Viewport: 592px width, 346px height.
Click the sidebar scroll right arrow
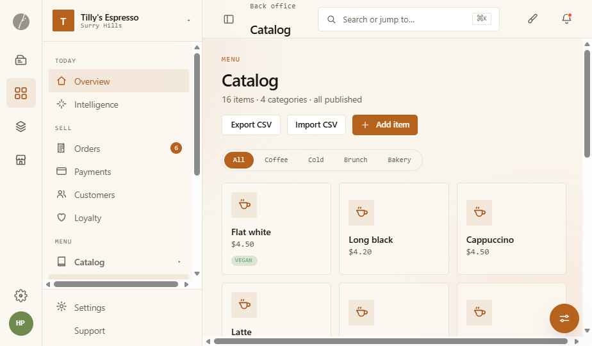(x=186, y=284)
